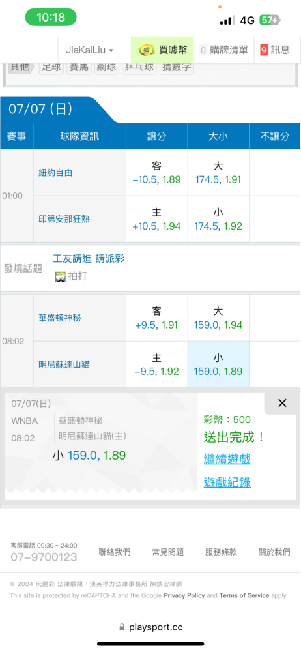This screenshot has height=652, width=301.
Task: Tap the 拍打 user avatar icon
Action: point(61,276)
